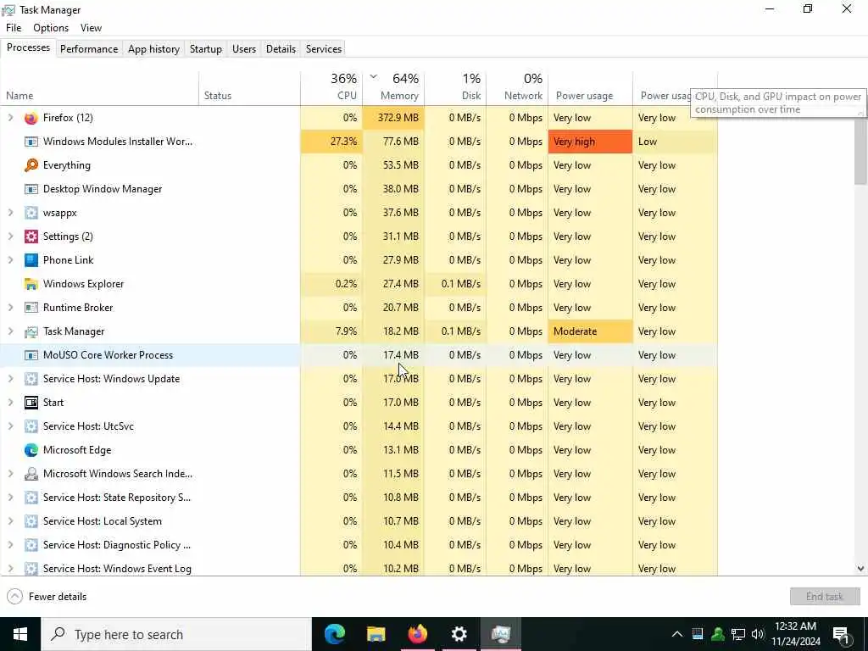Click the scrollbar down arrow
Viewport: 868px width, 651px height.
860,569
